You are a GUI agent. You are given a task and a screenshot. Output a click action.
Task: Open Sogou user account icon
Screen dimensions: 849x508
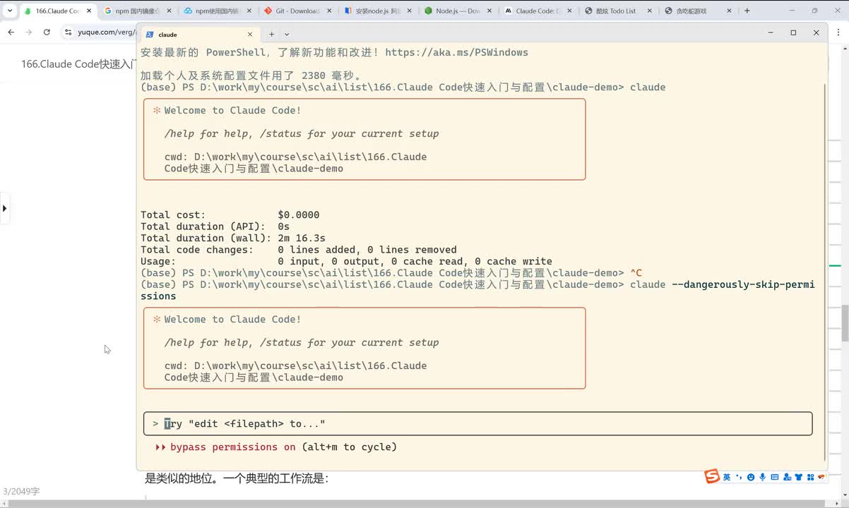click(x=786, y=478)
